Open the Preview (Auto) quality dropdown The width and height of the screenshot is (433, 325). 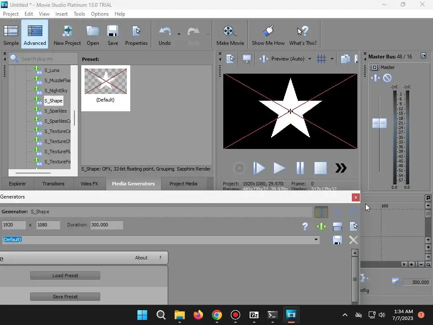click(x=310, y=58)
